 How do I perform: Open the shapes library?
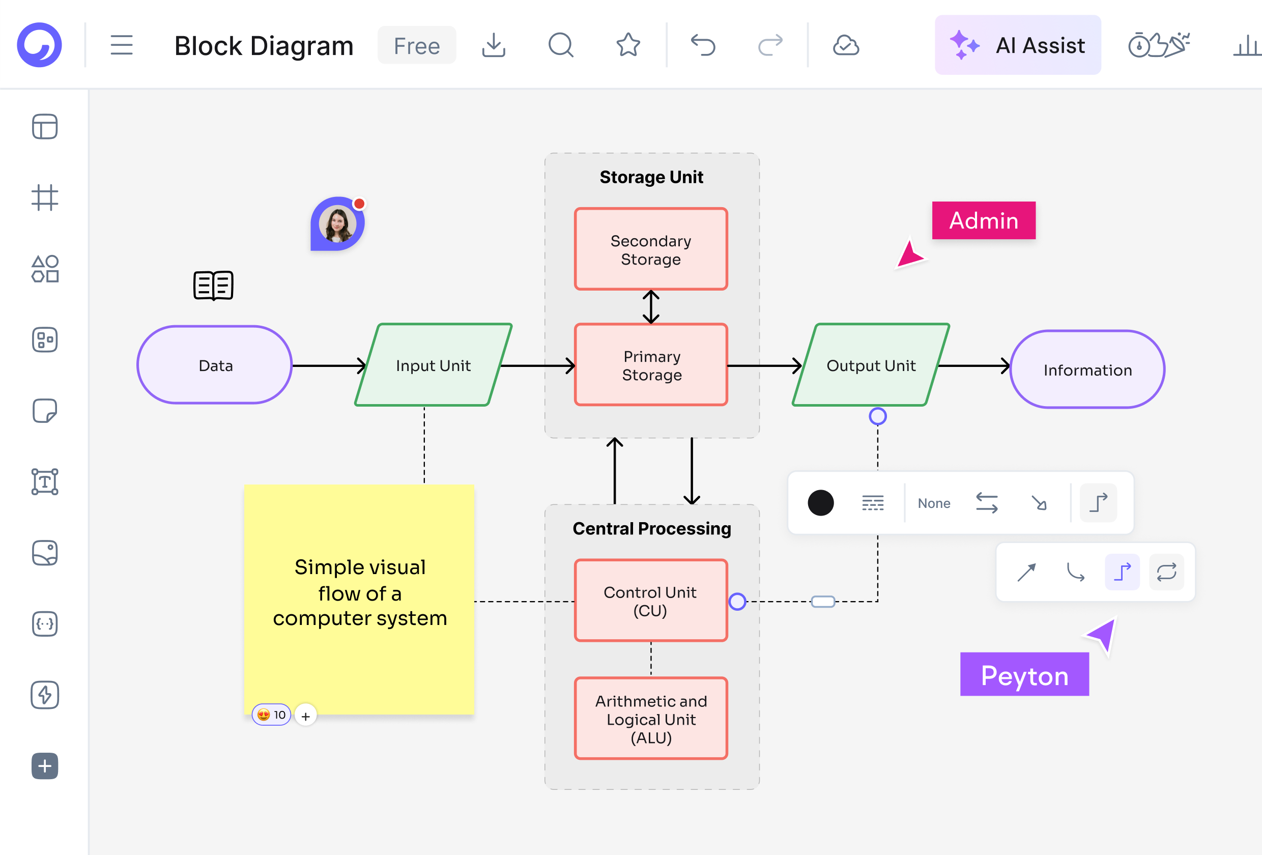45,269
